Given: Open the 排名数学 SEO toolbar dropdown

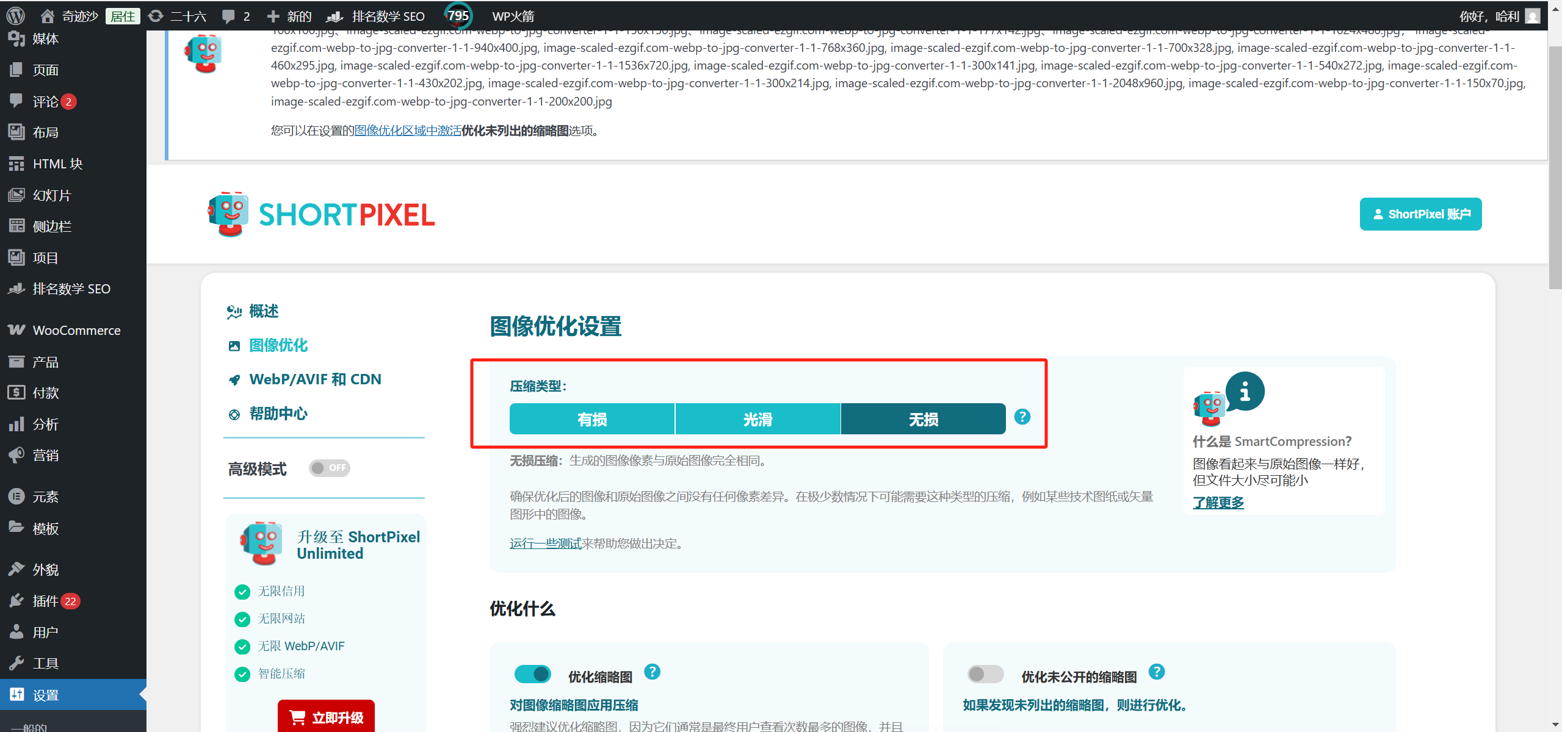Looking at the screenshot, I should pyautogui.click(x=387, y=15).
